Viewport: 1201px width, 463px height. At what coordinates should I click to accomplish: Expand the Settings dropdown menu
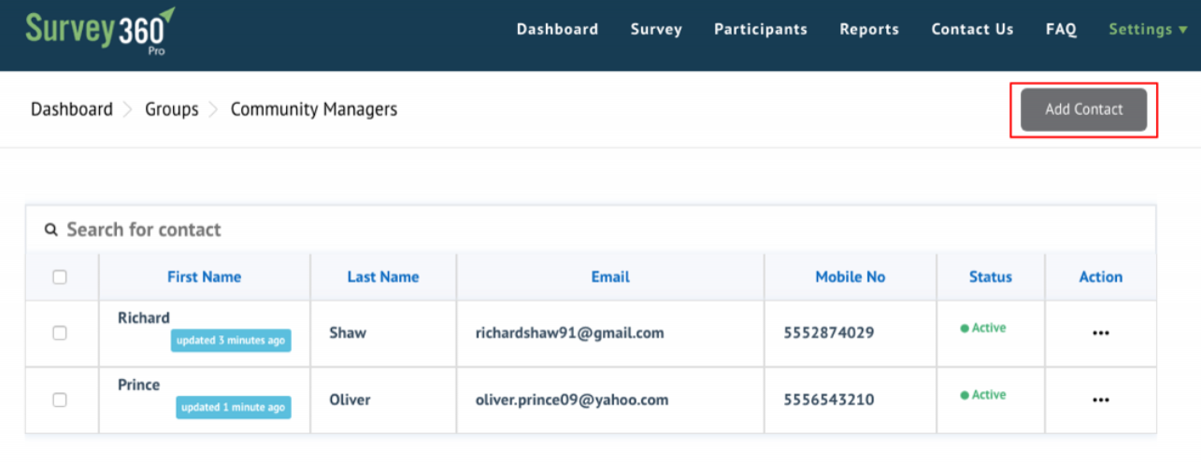(1147, 29)
